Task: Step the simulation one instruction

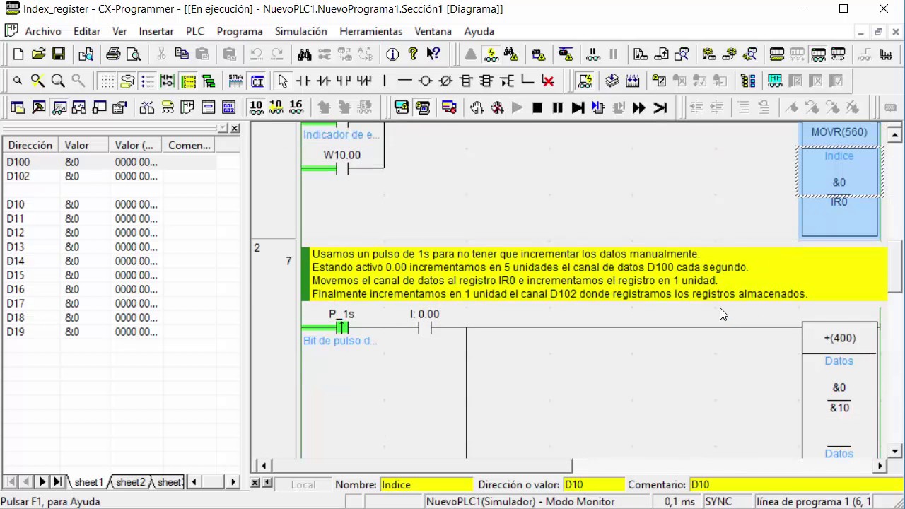Action: coord(578,108)
